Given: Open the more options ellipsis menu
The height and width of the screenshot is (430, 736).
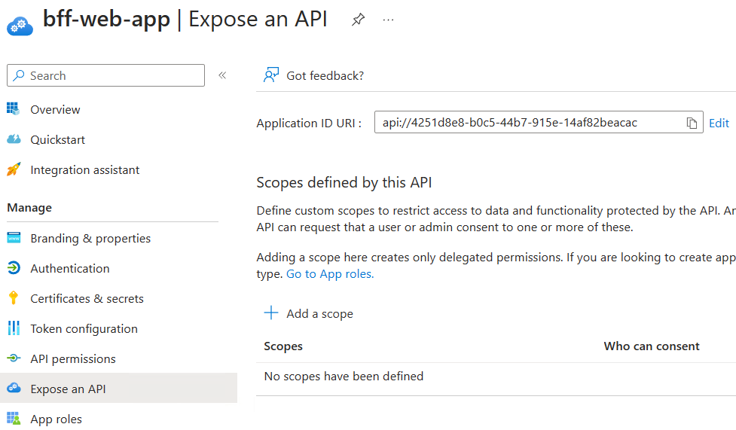Looking at the screenshot, I should point(388,20).
